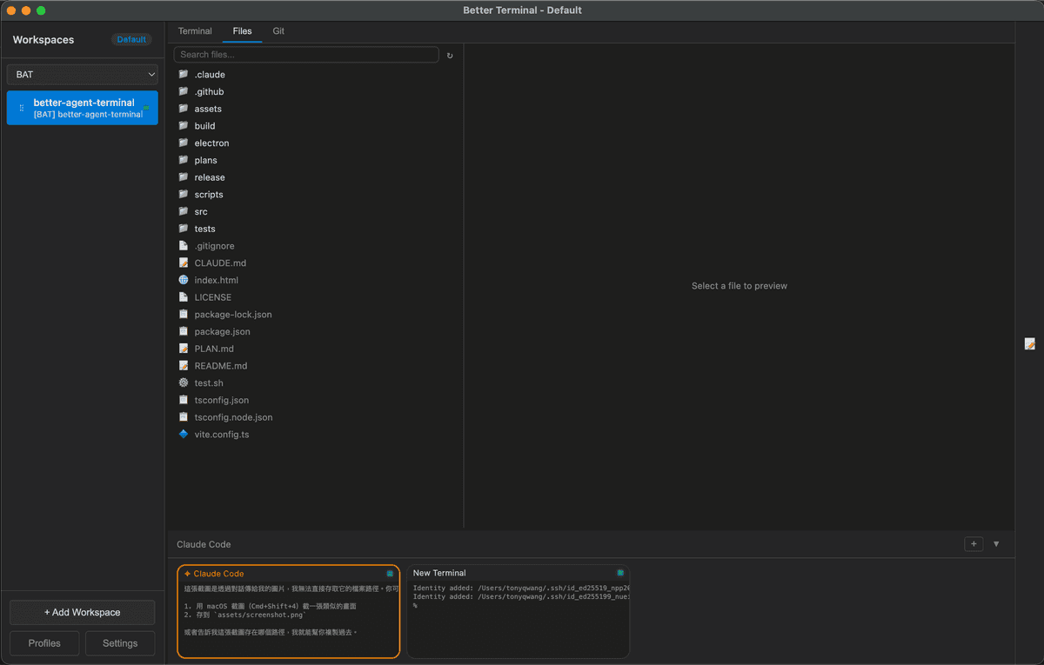Screen dimensions: 1044x665
Task: Click the Vite icon beside vite.config.ts
Action: point(184,434)
